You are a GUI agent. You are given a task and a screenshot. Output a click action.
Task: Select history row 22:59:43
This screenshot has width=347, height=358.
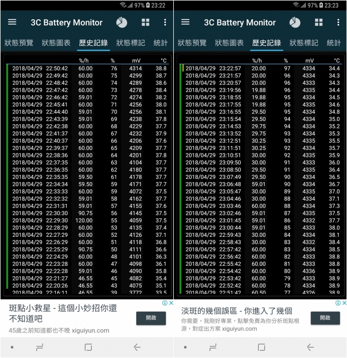click(x=261, y=234)
